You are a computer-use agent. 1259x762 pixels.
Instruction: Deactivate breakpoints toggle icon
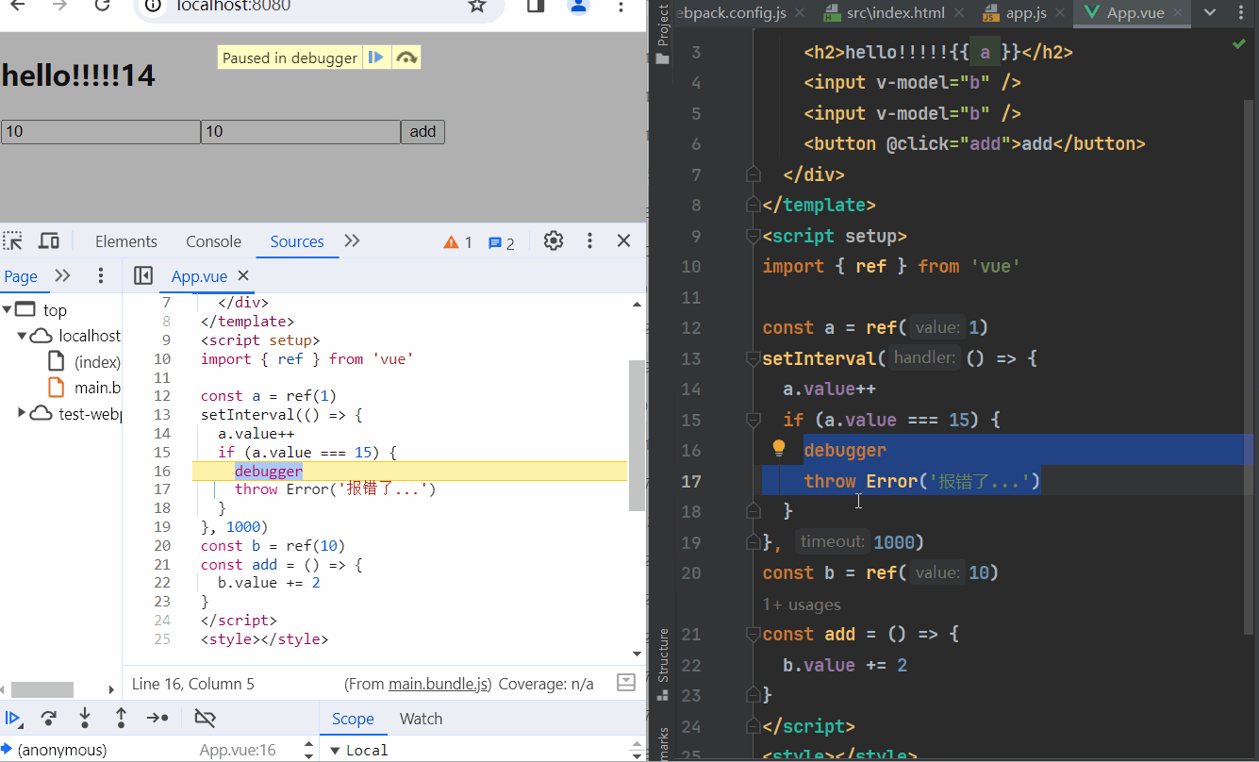pyautogui.click(x=205, y=719)
